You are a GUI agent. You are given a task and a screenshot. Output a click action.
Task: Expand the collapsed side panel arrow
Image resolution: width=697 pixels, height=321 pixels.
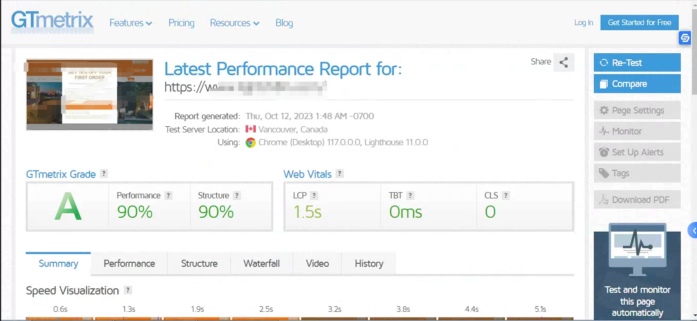(693, 230)
